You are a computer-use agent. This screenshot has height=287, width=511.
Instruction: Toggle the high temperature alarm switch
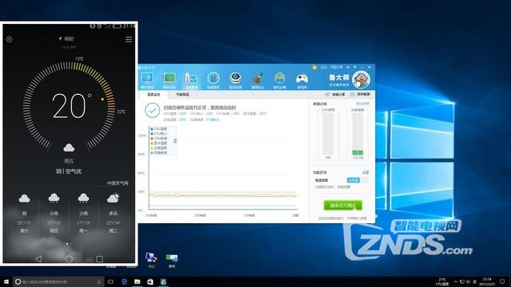click(358, 180)
